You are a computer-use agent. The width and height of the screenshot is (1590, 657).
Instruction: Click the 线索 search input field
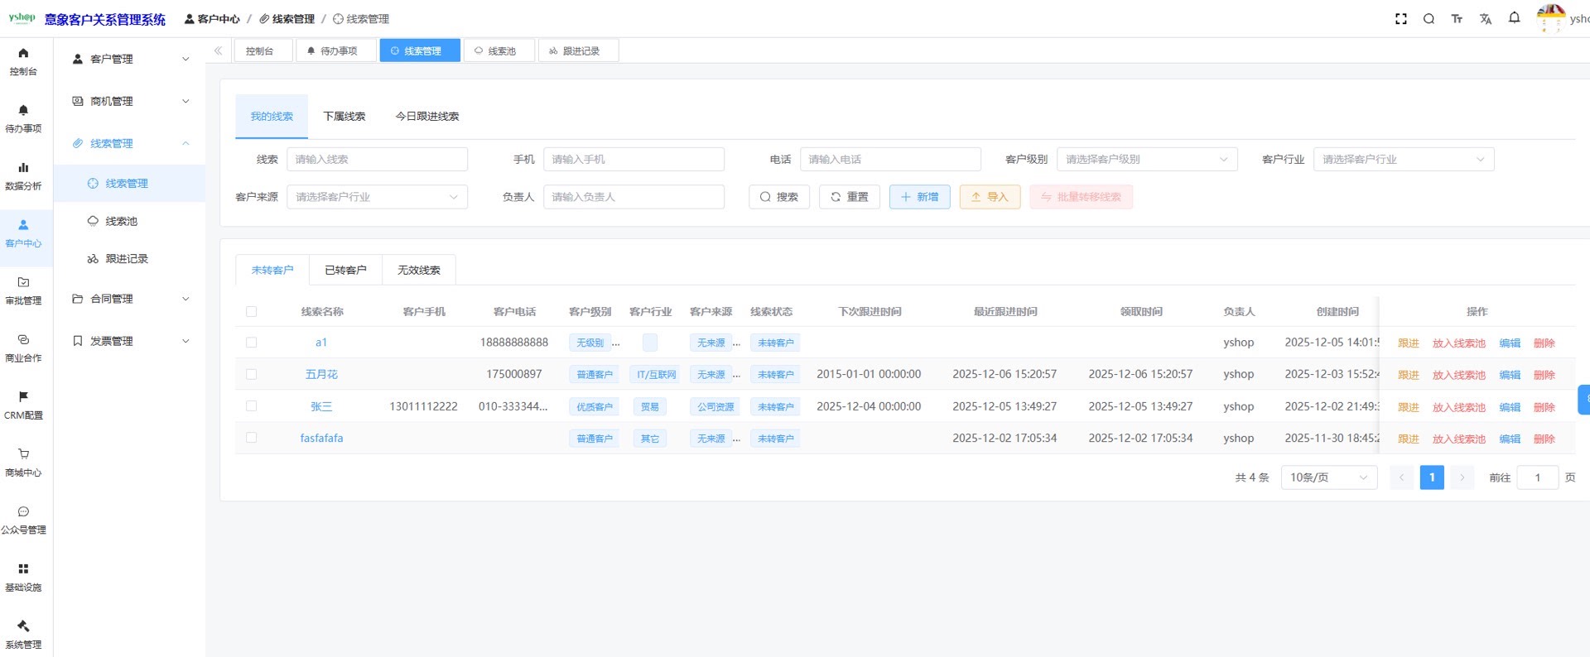[x=377, y=159]
